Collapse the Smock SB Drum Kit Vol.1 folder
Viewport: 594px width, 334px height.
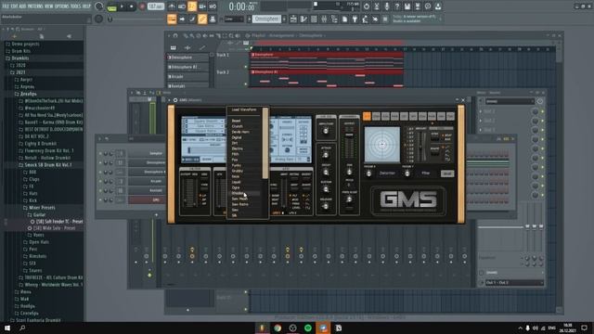[45, 165]
